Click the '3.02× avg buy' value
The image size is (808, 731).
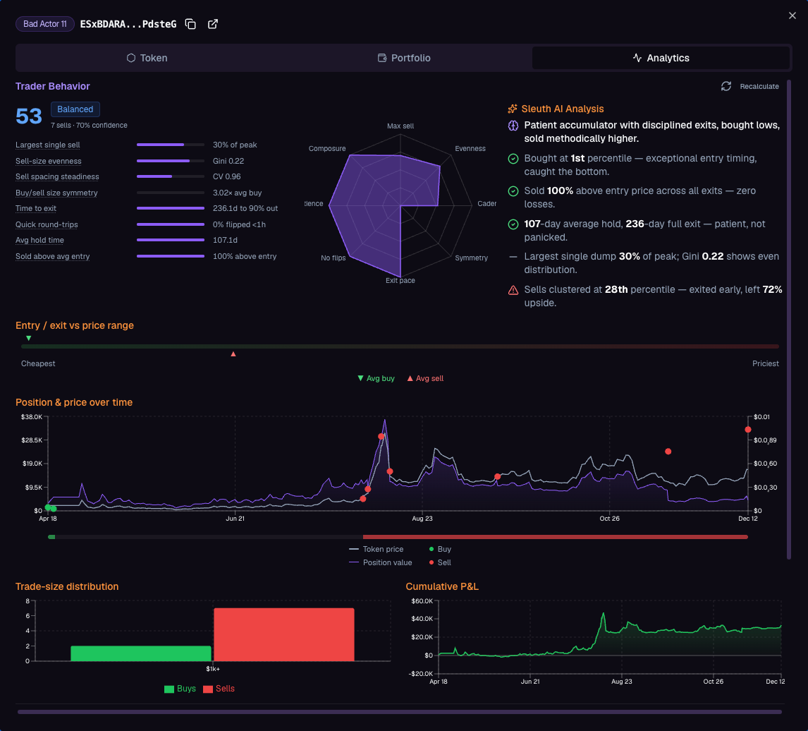[237, 193]
